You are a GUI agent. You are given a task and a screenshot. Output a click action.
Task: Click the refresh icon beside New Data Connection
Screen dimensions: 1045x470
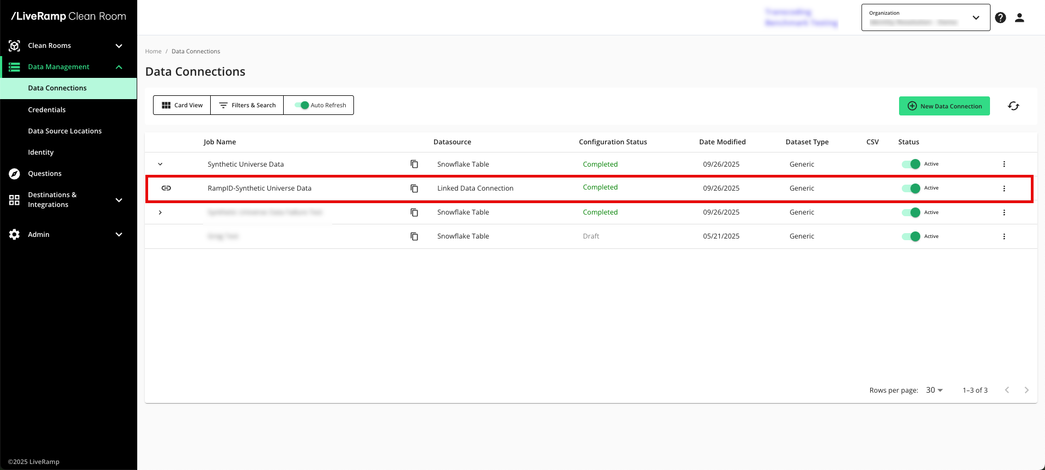tap(1013, 106)
